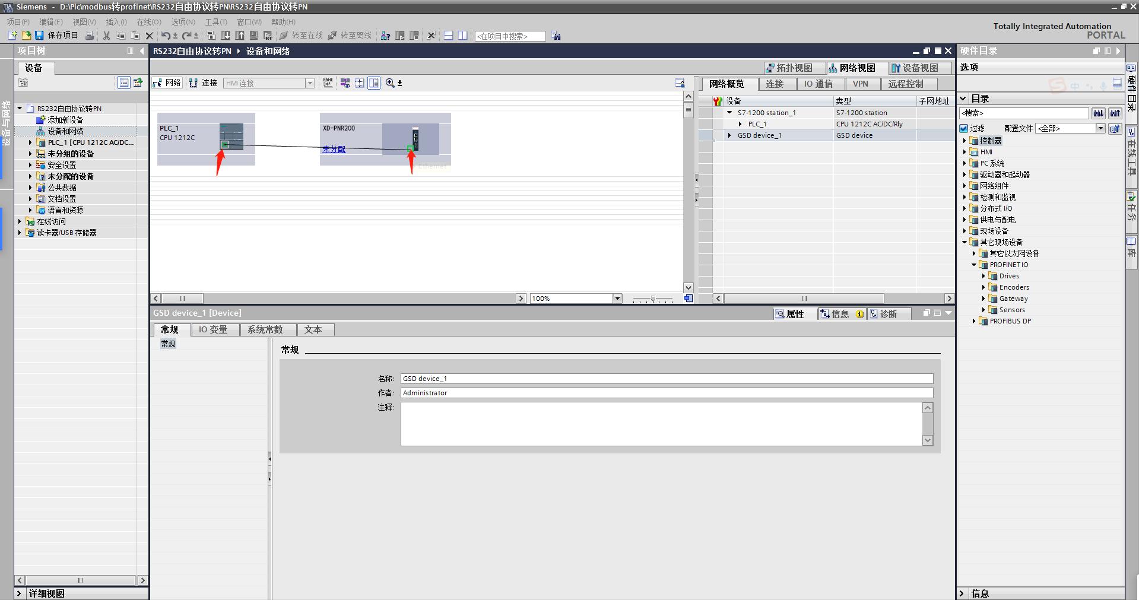Viewport: 1139px width, 600px height.
Task: Expand the Gateway folder under PROFINET IO
Action: [x=983, y=299]
